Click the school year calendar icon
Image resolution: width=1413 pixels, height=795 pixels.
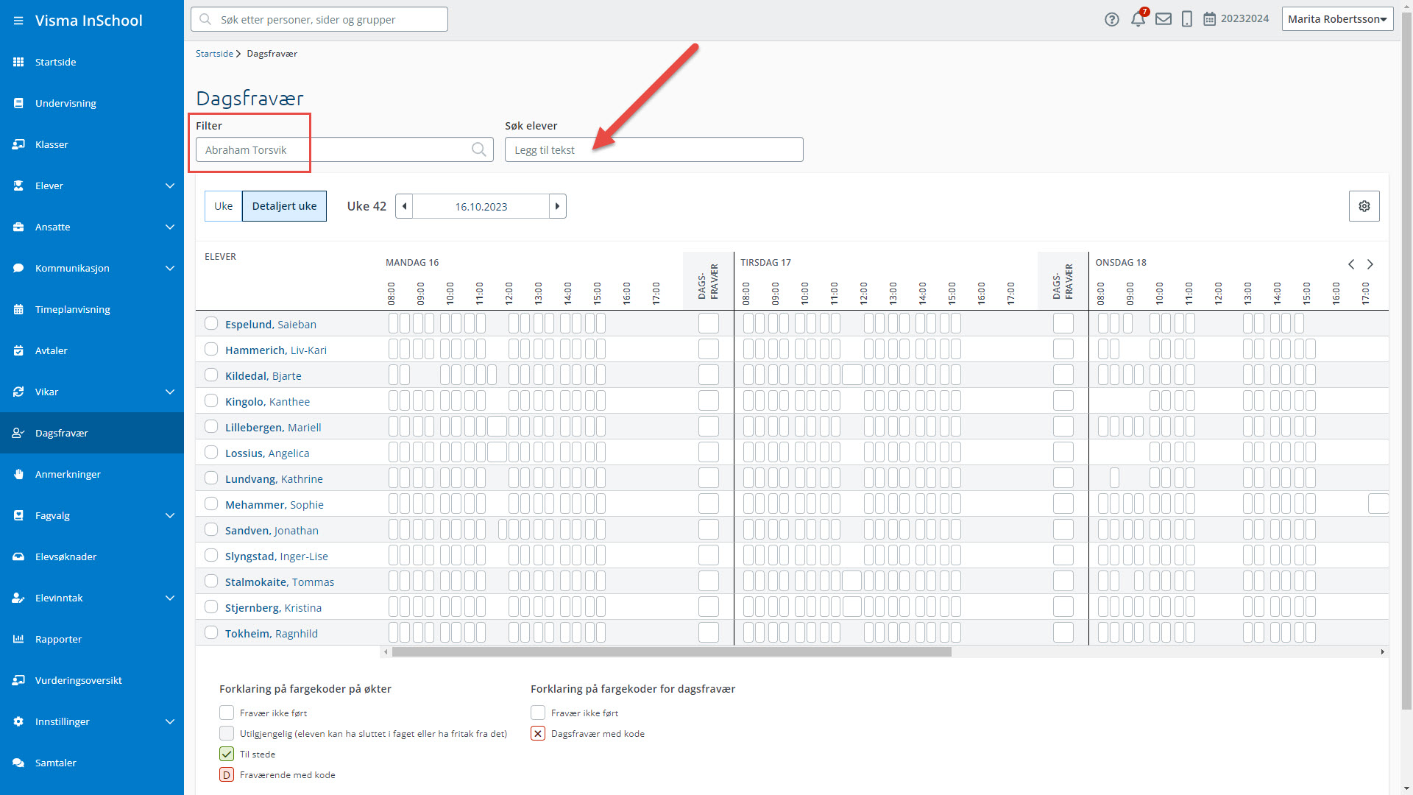click(x=1209, y=19)
